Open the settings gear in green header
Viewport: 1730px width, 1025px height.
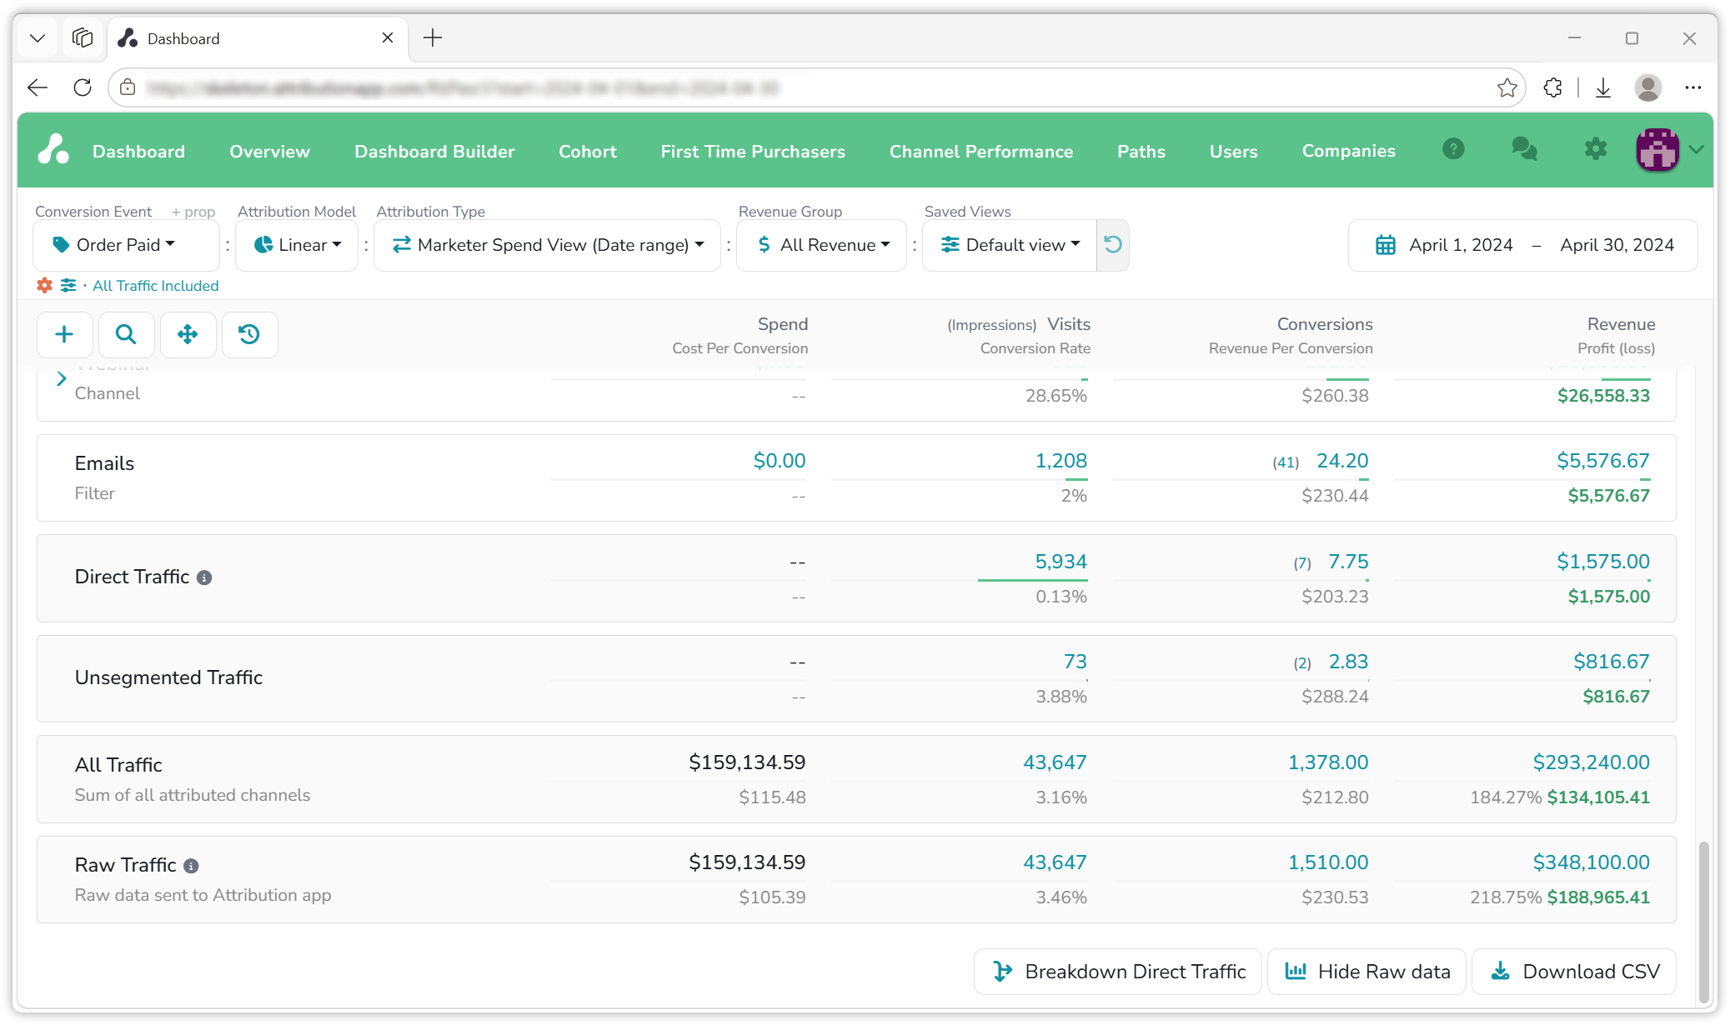click(1595, 149)
